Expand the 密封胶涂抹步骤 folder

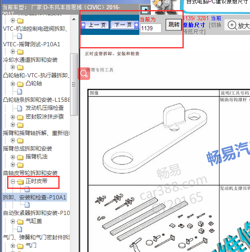tap(13, 117)
